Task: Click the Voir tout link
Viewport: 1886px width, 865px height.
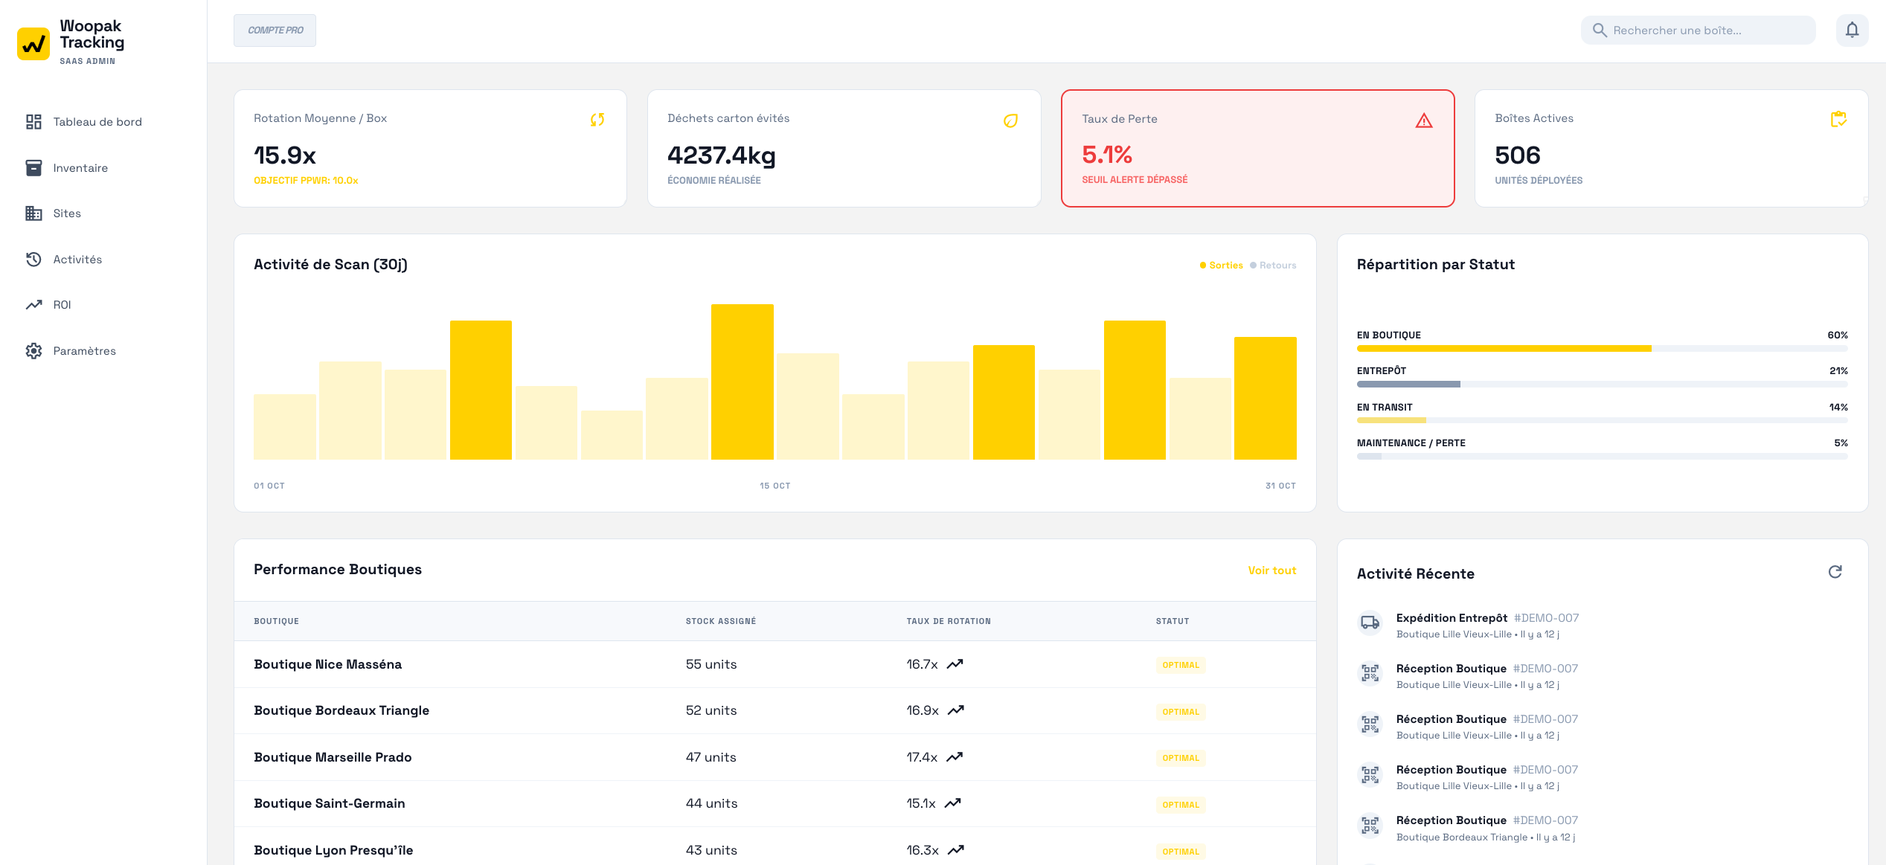Action: pyautogui.click(x=1271, y=570)
